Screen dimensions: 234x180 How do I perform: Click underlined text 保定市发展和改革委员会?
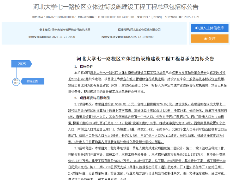(x=189, y=73)
